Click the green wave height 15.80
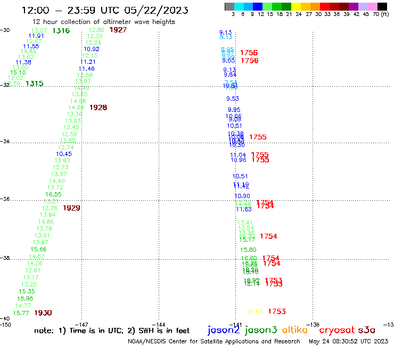 [248, 250]
